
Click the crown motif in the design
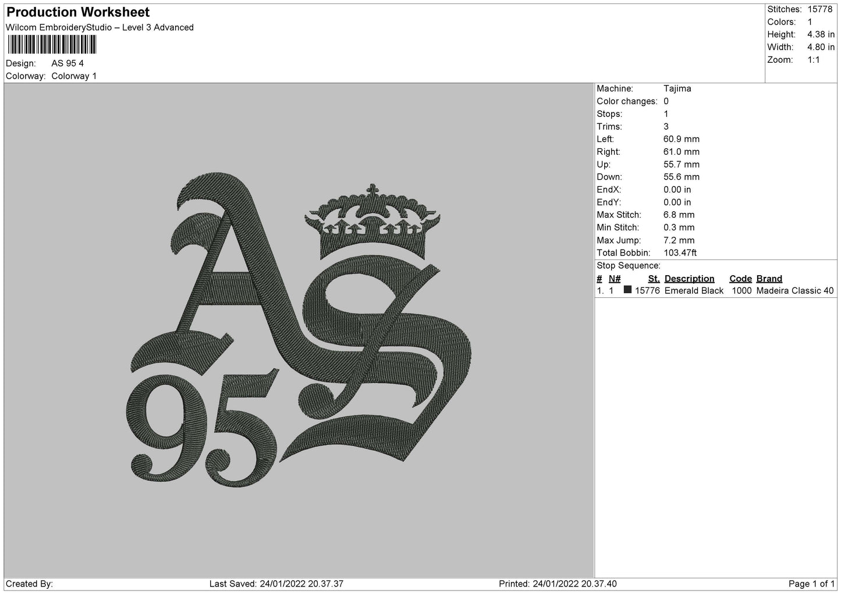(x=373, y=220)
